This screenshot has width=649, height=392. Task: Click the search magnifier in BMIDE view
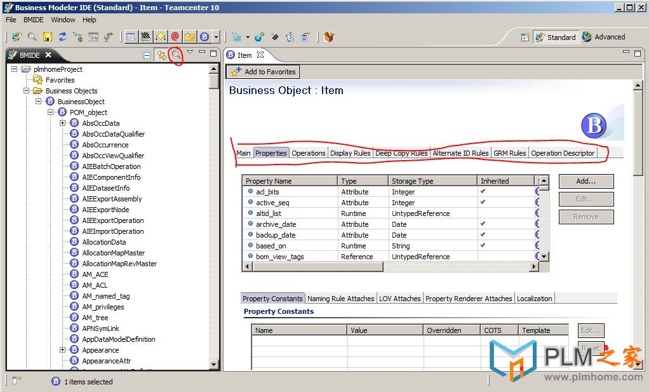(x=177, y=54)
